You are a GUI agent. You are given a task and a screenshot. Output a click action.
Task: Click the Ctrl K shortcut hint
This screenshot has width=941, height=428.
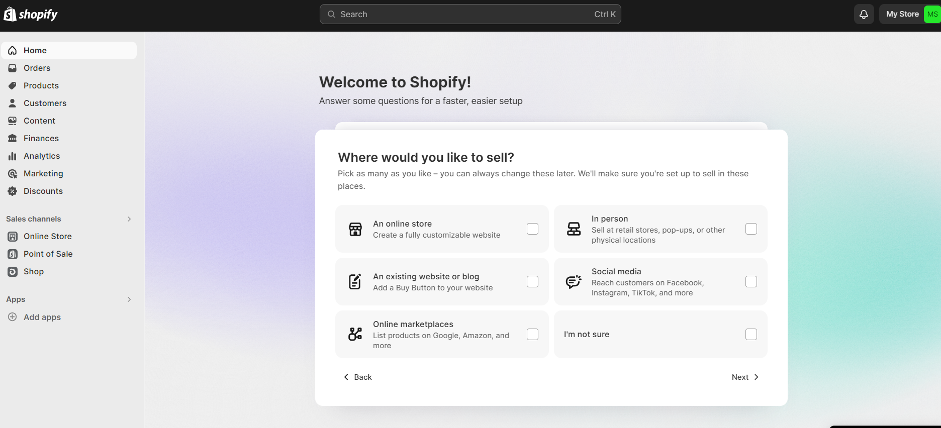point(605,14)
